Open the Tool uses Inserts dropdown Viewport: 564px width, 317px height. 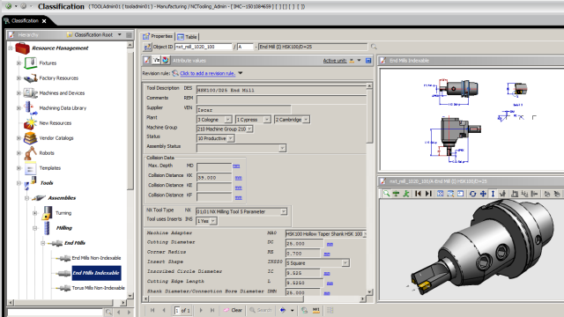click(213, 221)
